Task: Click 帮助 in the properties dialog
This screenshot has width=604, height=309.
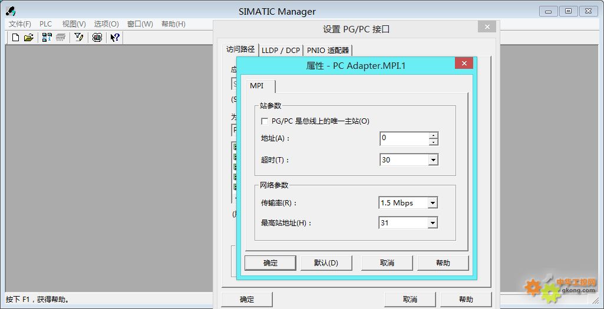Action: (x=443, y=263)
